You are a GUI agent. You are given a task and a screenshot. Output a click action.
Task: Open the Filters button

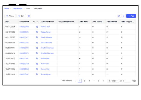coord(10,16)
